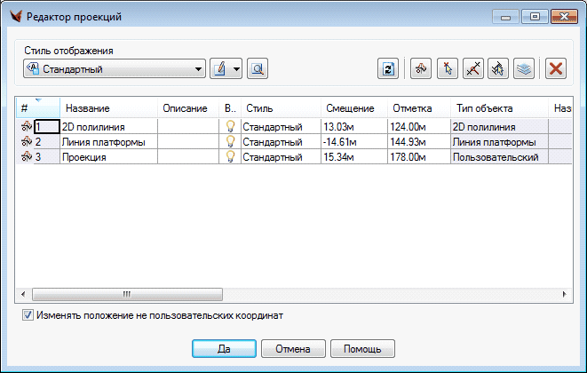Select the Стандартный style cell for Проекция

[x=279, y=157]
